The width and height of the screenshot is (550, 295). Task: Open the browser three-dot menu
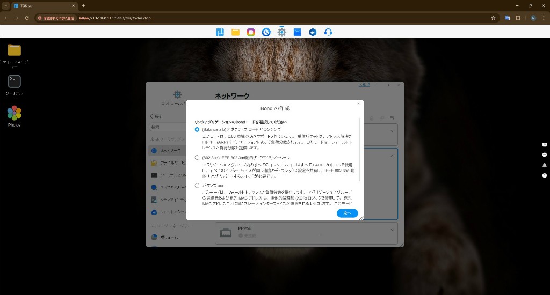(544, 18)
